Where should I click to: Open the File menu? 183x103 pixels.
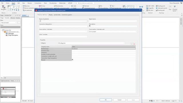(x=2, y=3)
